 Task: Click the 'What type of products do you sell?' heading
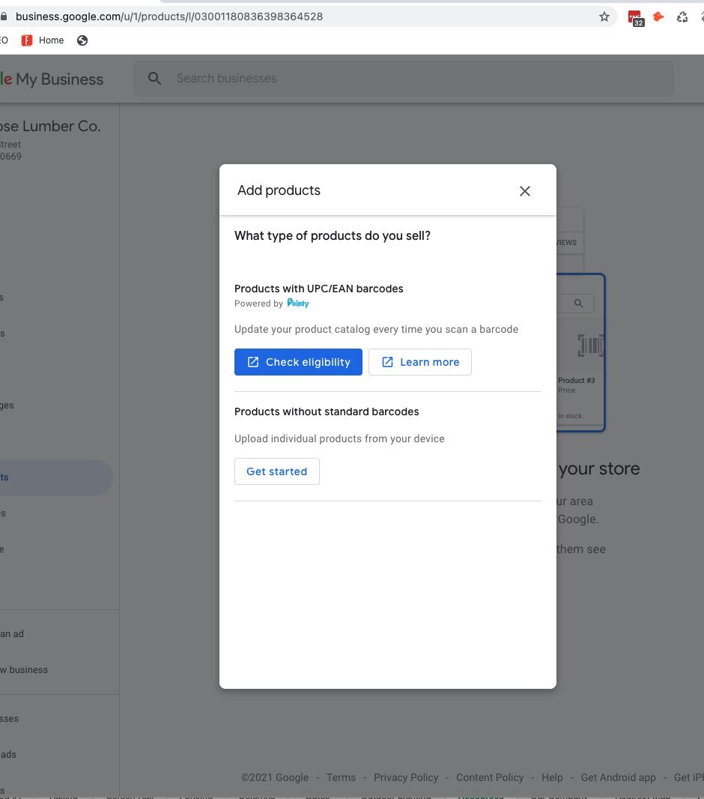coord(333,235)
